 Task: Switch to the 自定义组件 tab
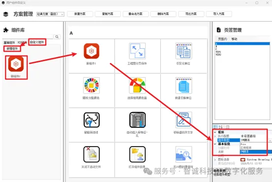pyautogui.click(x=37, y=42)
